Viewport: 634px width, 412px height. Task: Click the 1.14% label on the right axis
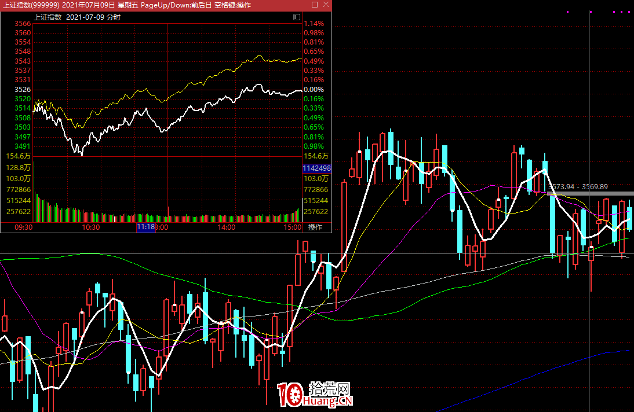tap(314, 23)
